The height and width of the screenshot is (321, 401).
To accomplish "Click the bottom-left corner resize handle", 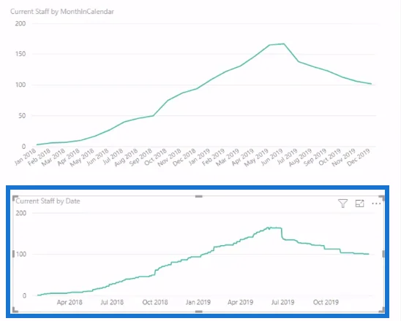I will point(15,310).
